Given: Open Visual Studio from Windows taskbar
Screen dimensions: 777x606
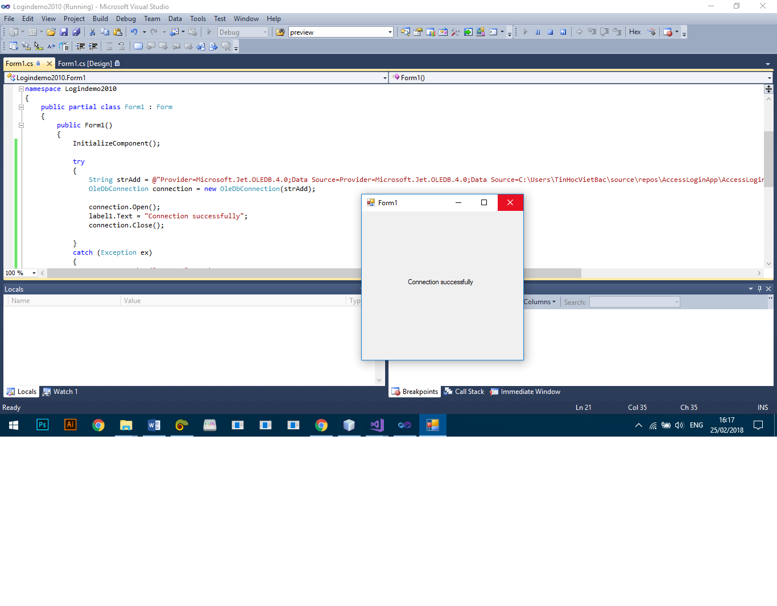Looking at the screenshot, I should 377,425.
